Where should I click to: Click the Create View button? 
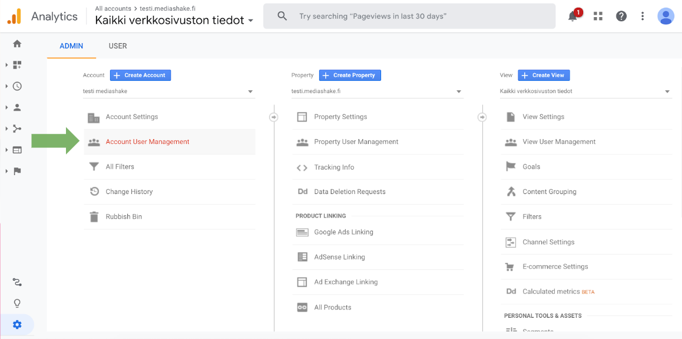click(x=544, y=75)
